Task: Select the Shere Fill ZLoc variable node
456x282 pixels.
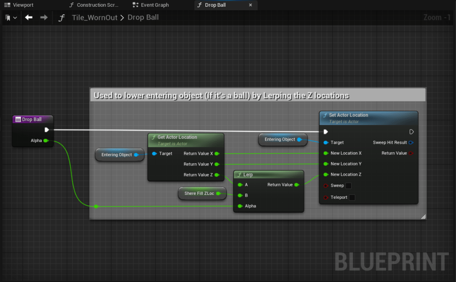Action: coord(199,193)
